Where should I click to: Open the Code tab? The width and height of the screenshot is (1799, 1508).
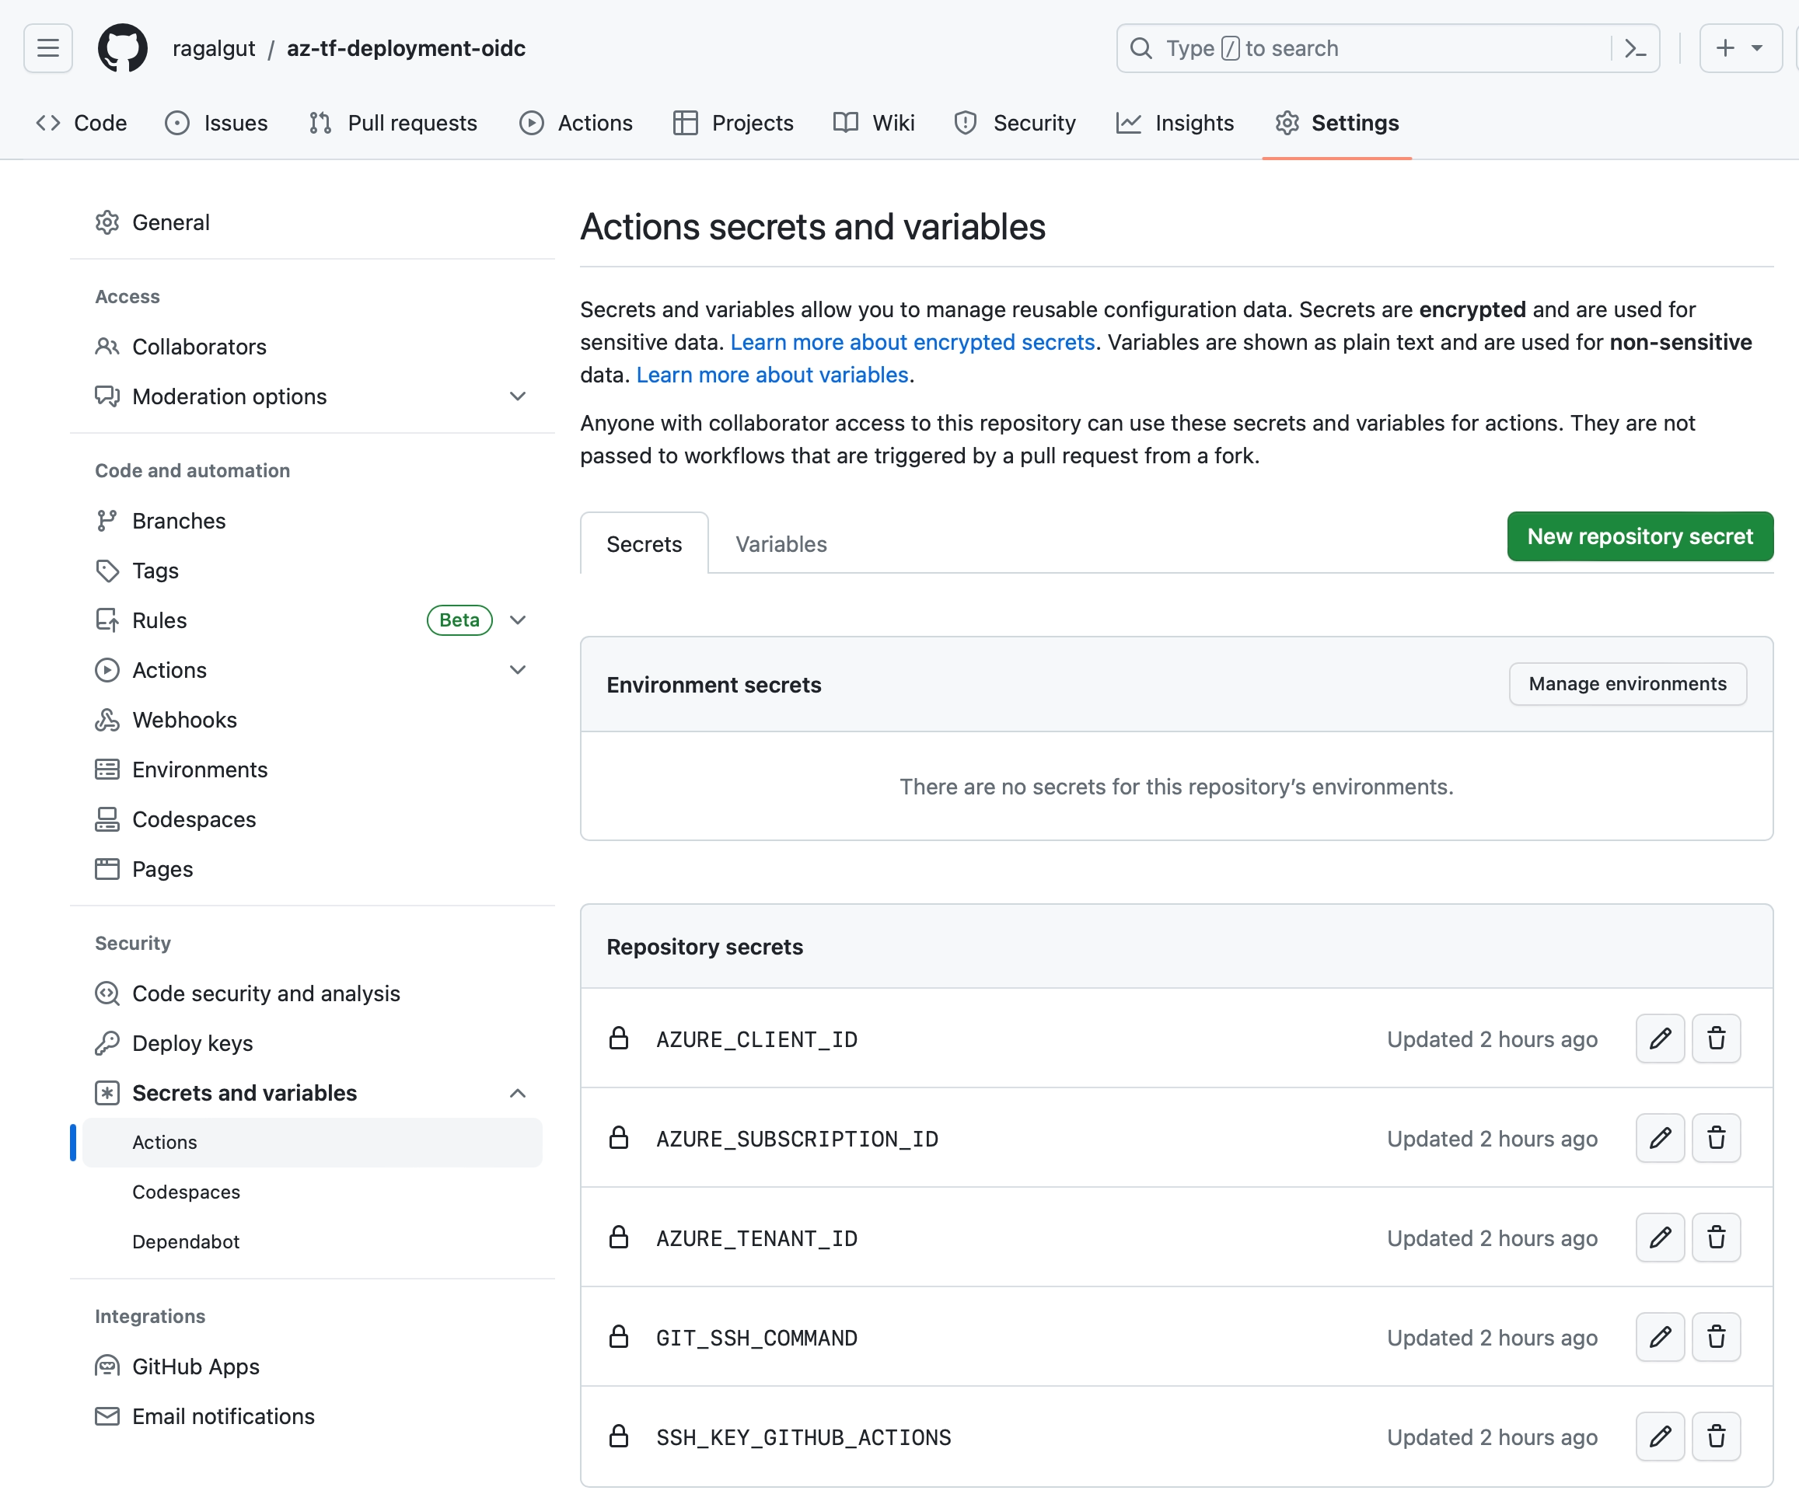click(82, 123)
